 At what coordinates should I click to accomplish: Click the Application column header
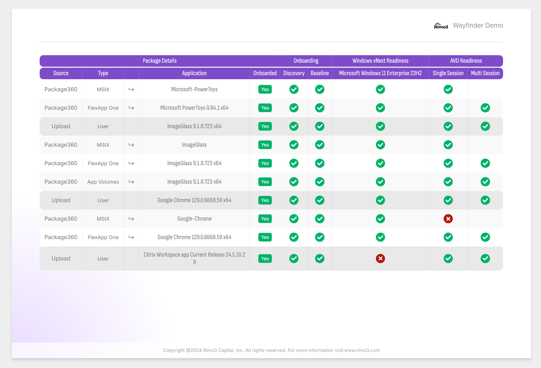coord(194,73)
